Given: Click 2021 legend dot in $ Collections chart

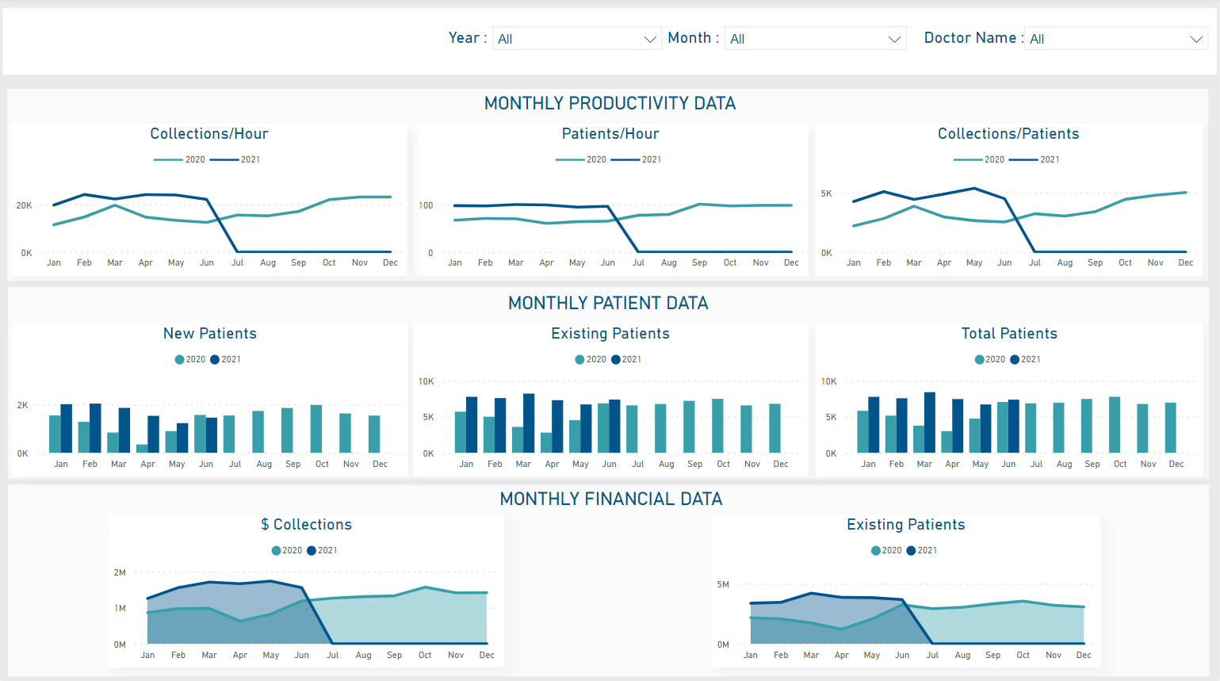Looking at the screenshot, I should point(312,551).
